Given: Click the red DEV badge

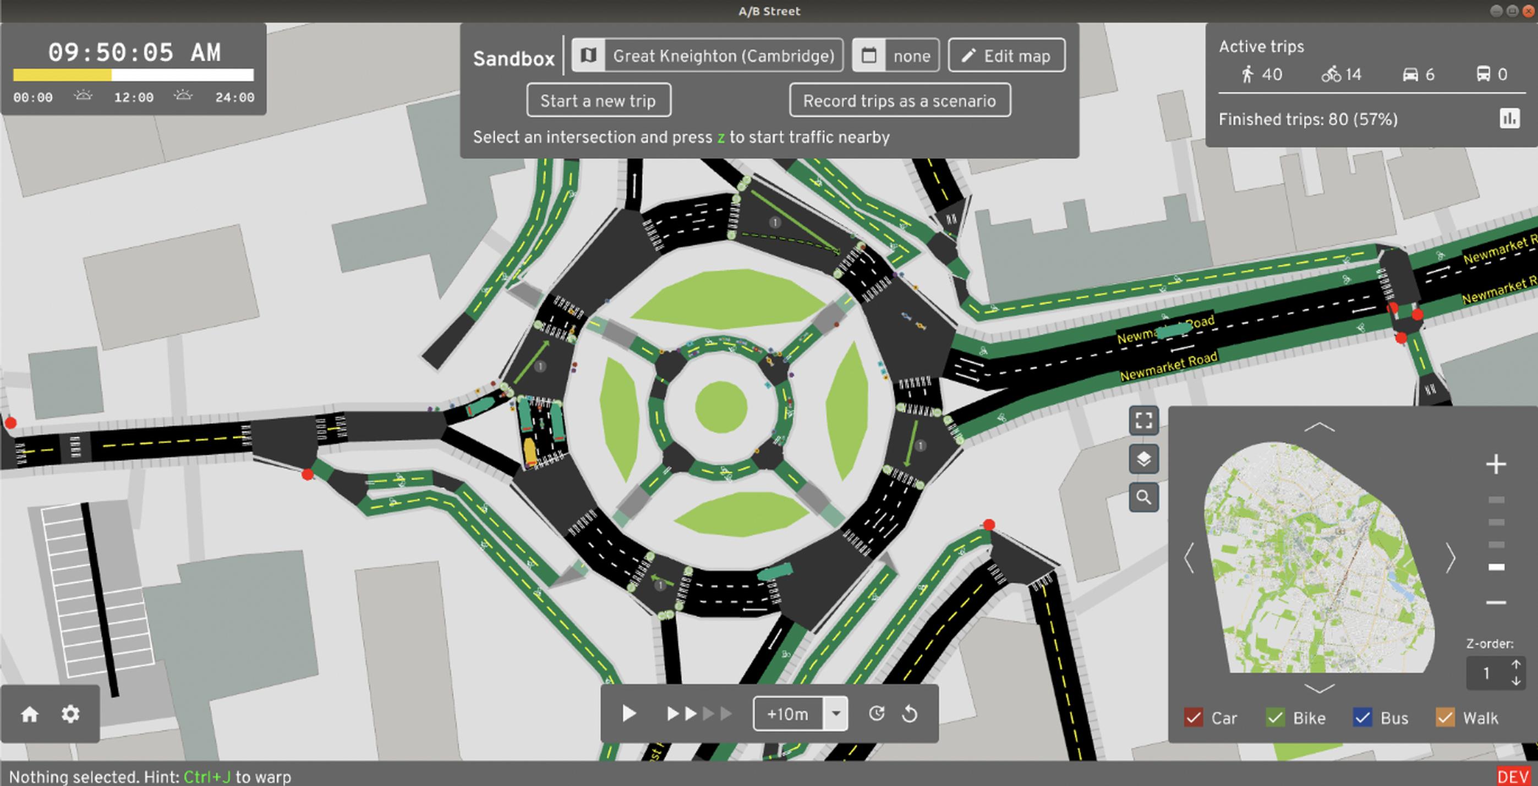Looking at the screenshot, I should (x=1514, y=777).
